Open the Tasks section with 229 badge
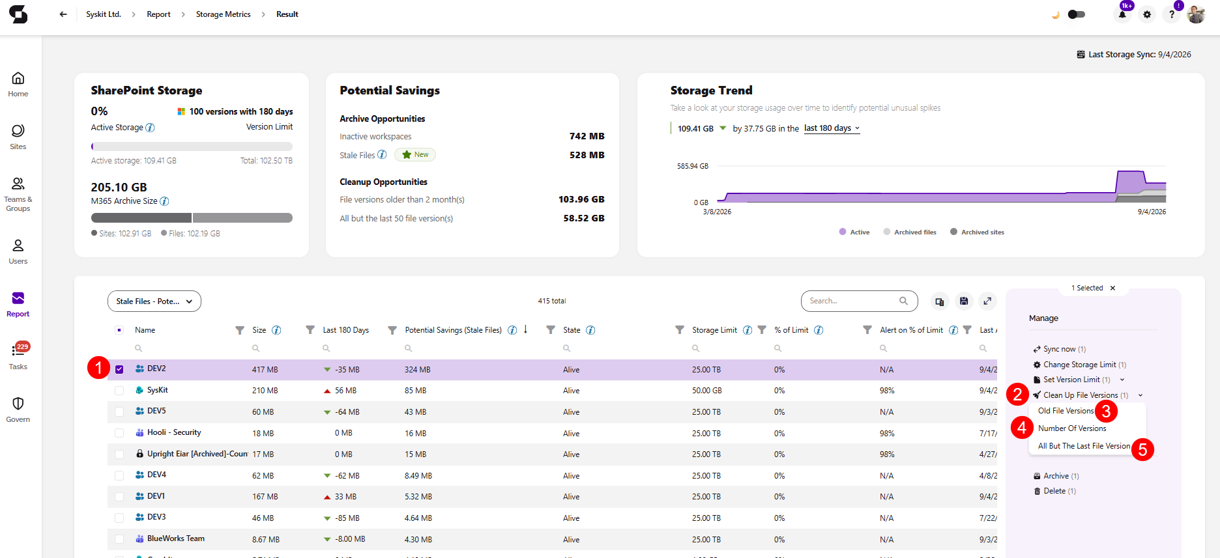The height and width of the screenshot is (558, 1220). [18, 357]
